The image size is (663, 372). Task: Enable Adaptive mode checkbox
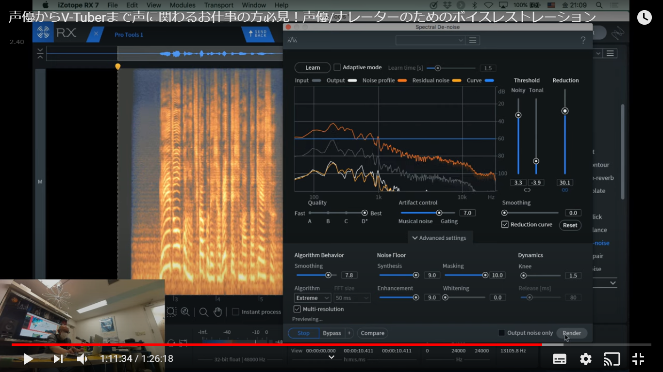(337, 67)
